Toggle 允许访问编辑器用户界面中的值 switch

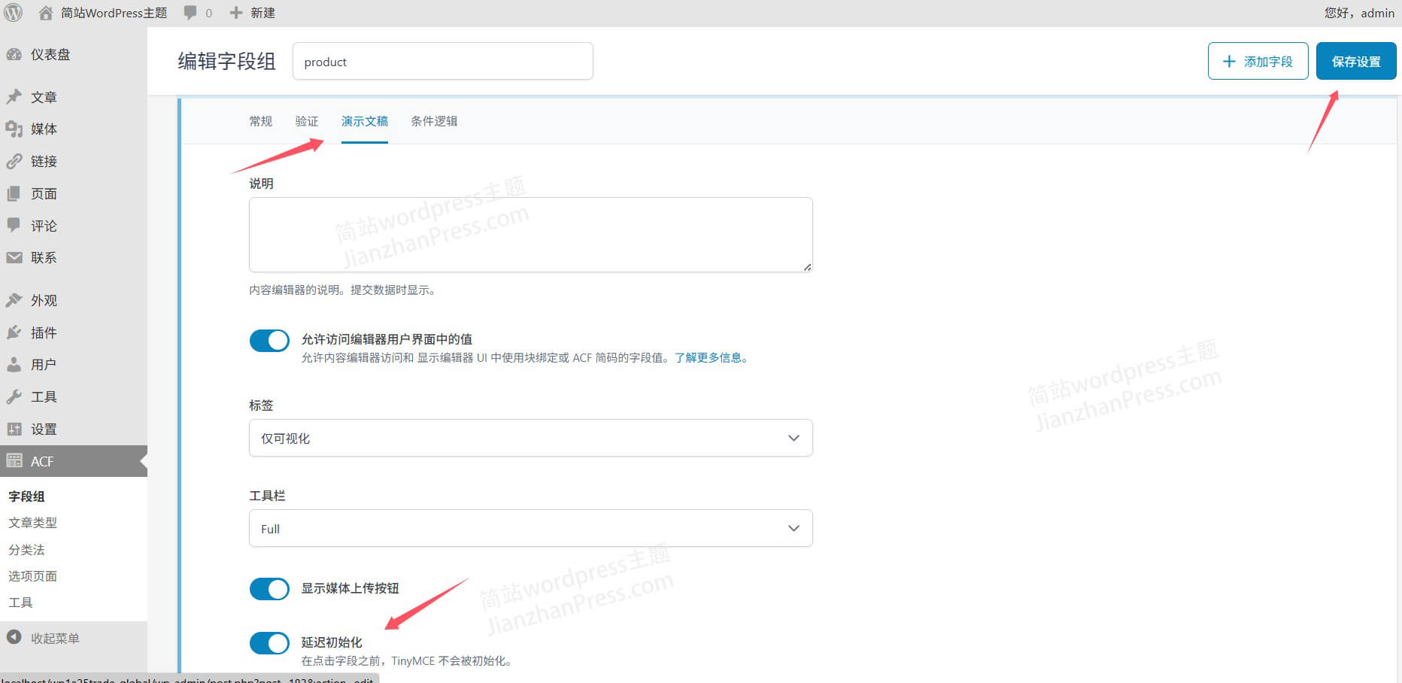(x=269, y=341)
